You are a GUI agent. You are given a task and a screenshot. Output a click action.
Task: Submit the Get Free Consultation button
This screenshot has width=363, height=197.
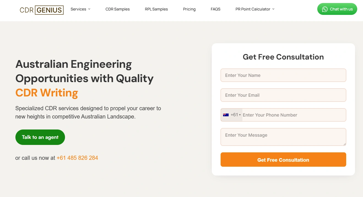click(283, 160)
